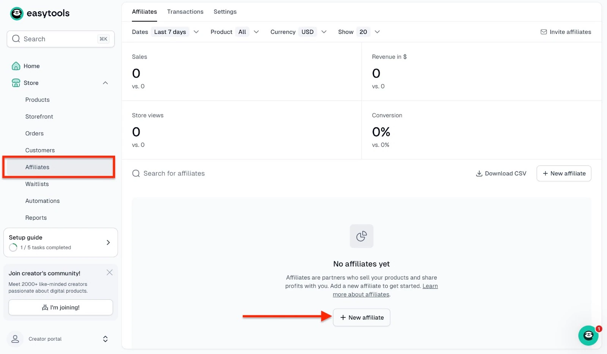The width and height of the screenshot is (607, 354).
Task: Click the pie chart icon above No affiliates yet
Action: (362, 236)
